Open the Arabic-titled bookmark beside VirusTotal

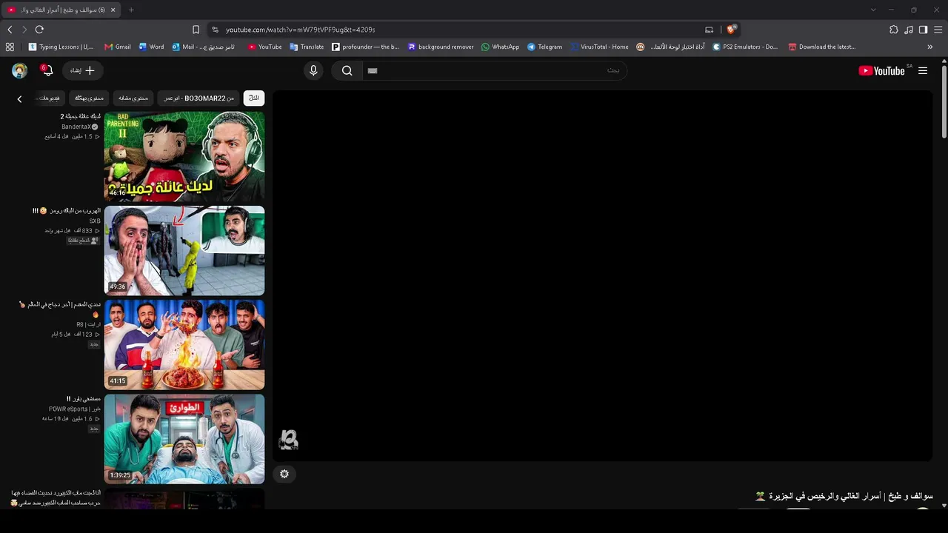670,47
